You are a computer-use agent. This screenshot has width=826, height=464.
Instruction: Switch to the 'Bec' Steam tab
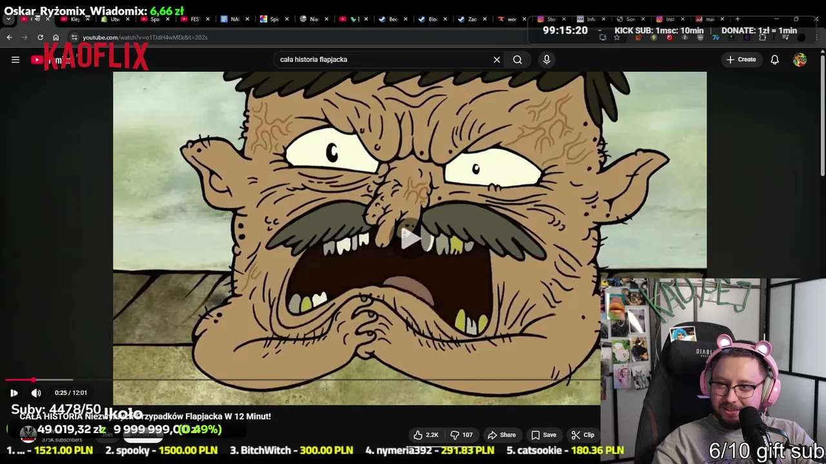[x=391, y=19]
